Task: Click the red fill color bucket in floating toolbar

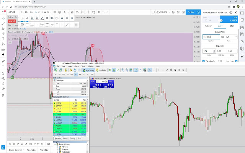Action: [x=37, y=18]
